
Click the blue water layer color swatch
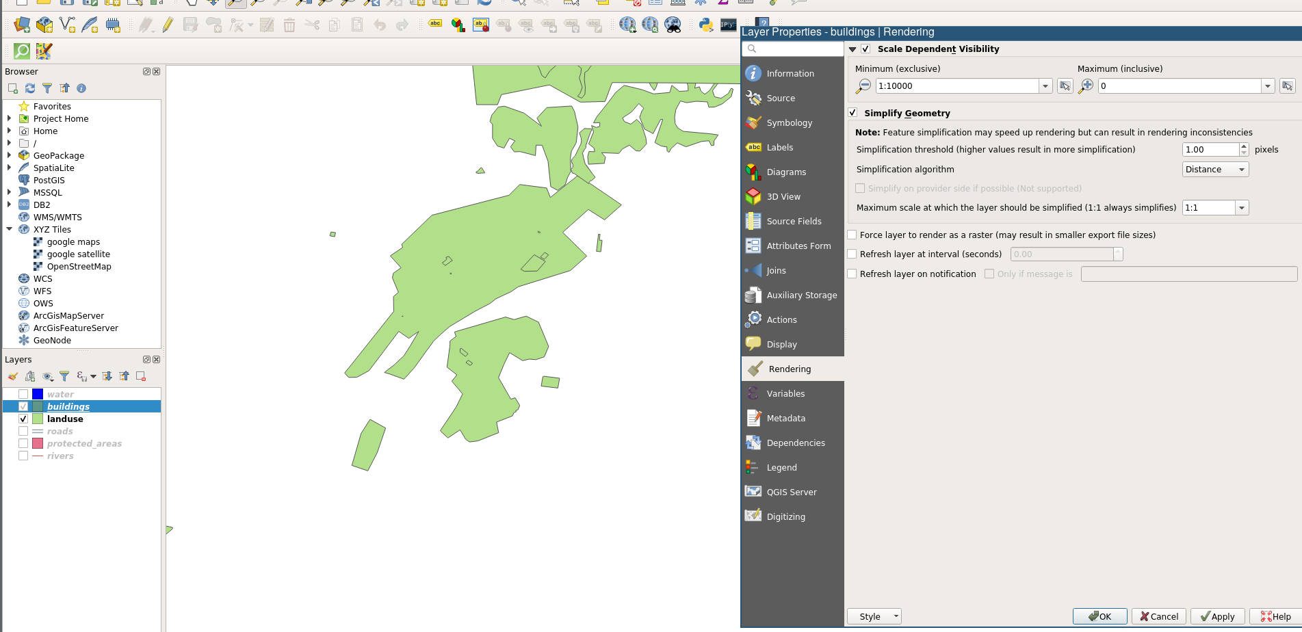(x=38, y=395)
